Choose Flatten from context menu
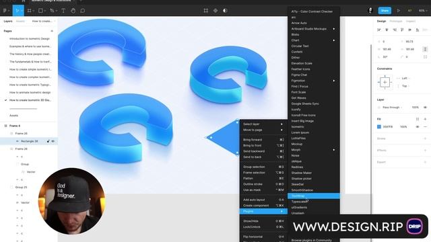Image resolution: width=431 pixels, height=242 pixels. pyautogui.click(x=263, y=178)
